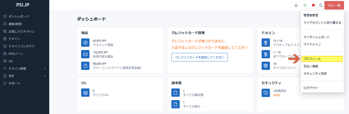Click the account balance yen icon
This screenshot has width=349, height=114.
click(x=85, y=43)
